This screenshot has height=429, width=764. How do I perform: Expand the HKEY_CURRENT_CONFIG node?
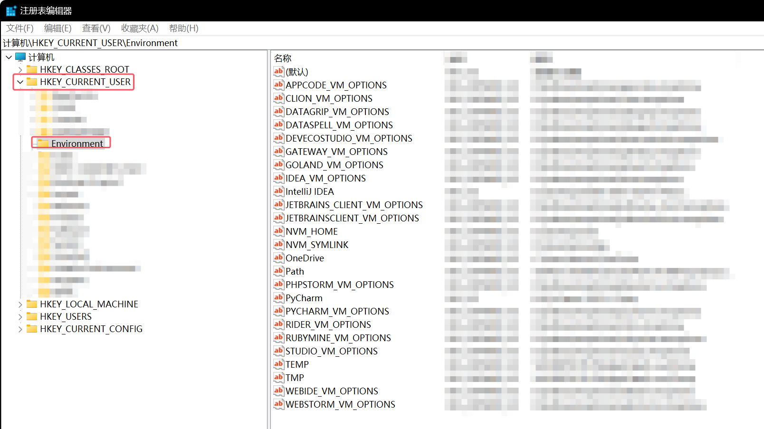tap(20, 329)
